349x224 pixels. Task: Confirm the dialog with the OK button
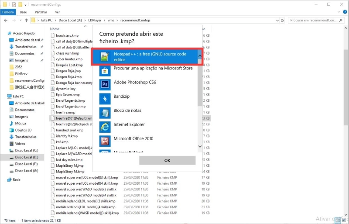tap(167, 160)
